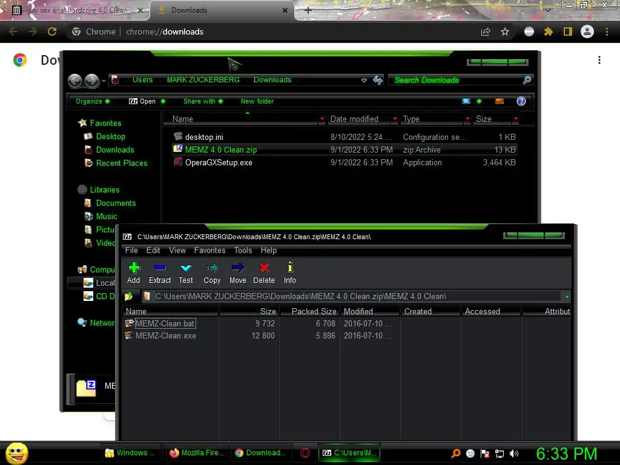Open the Size column filter dropdown
620x465 pixels.
pos(516,119)
